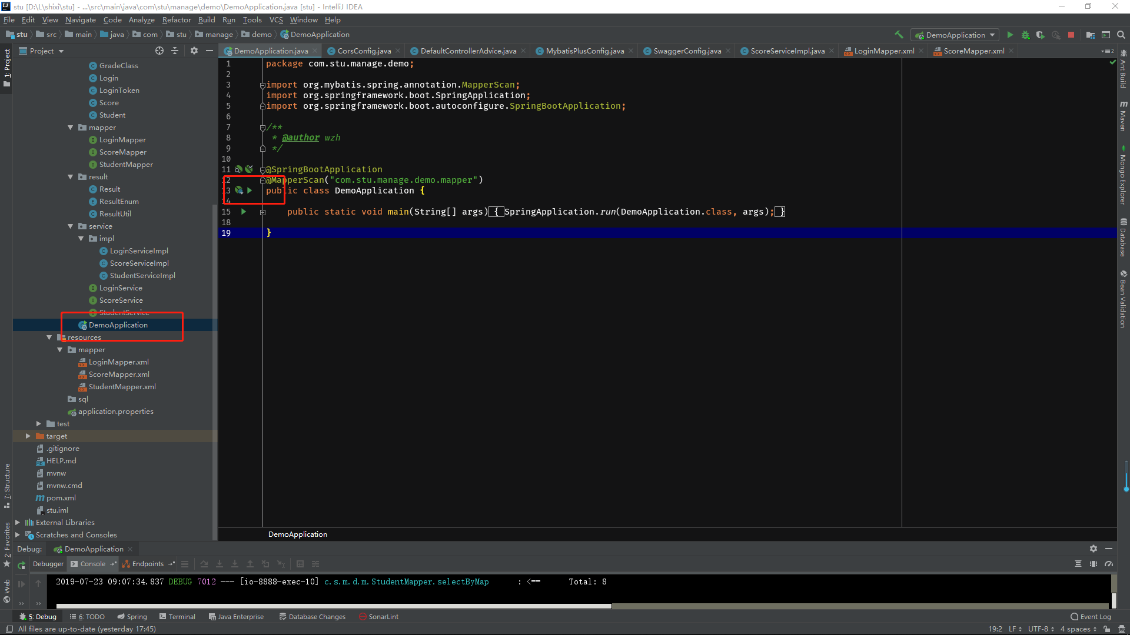Click the Build Project hammer icon

click(x=899, y=35)
